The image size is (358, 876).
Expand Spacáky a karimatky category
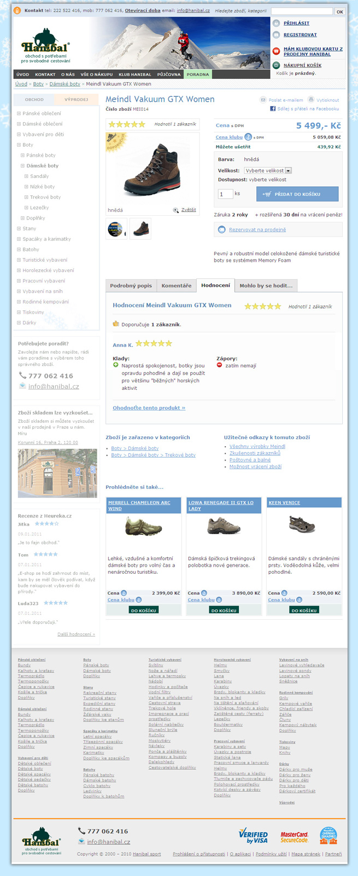pos(19,239)
